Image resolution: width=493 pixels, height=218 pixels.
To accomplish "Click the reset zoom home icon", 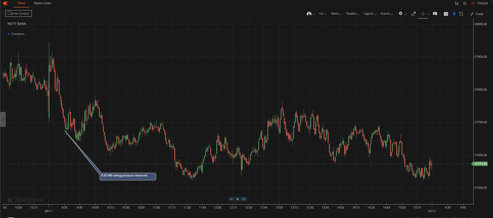I will coord(244,199).
